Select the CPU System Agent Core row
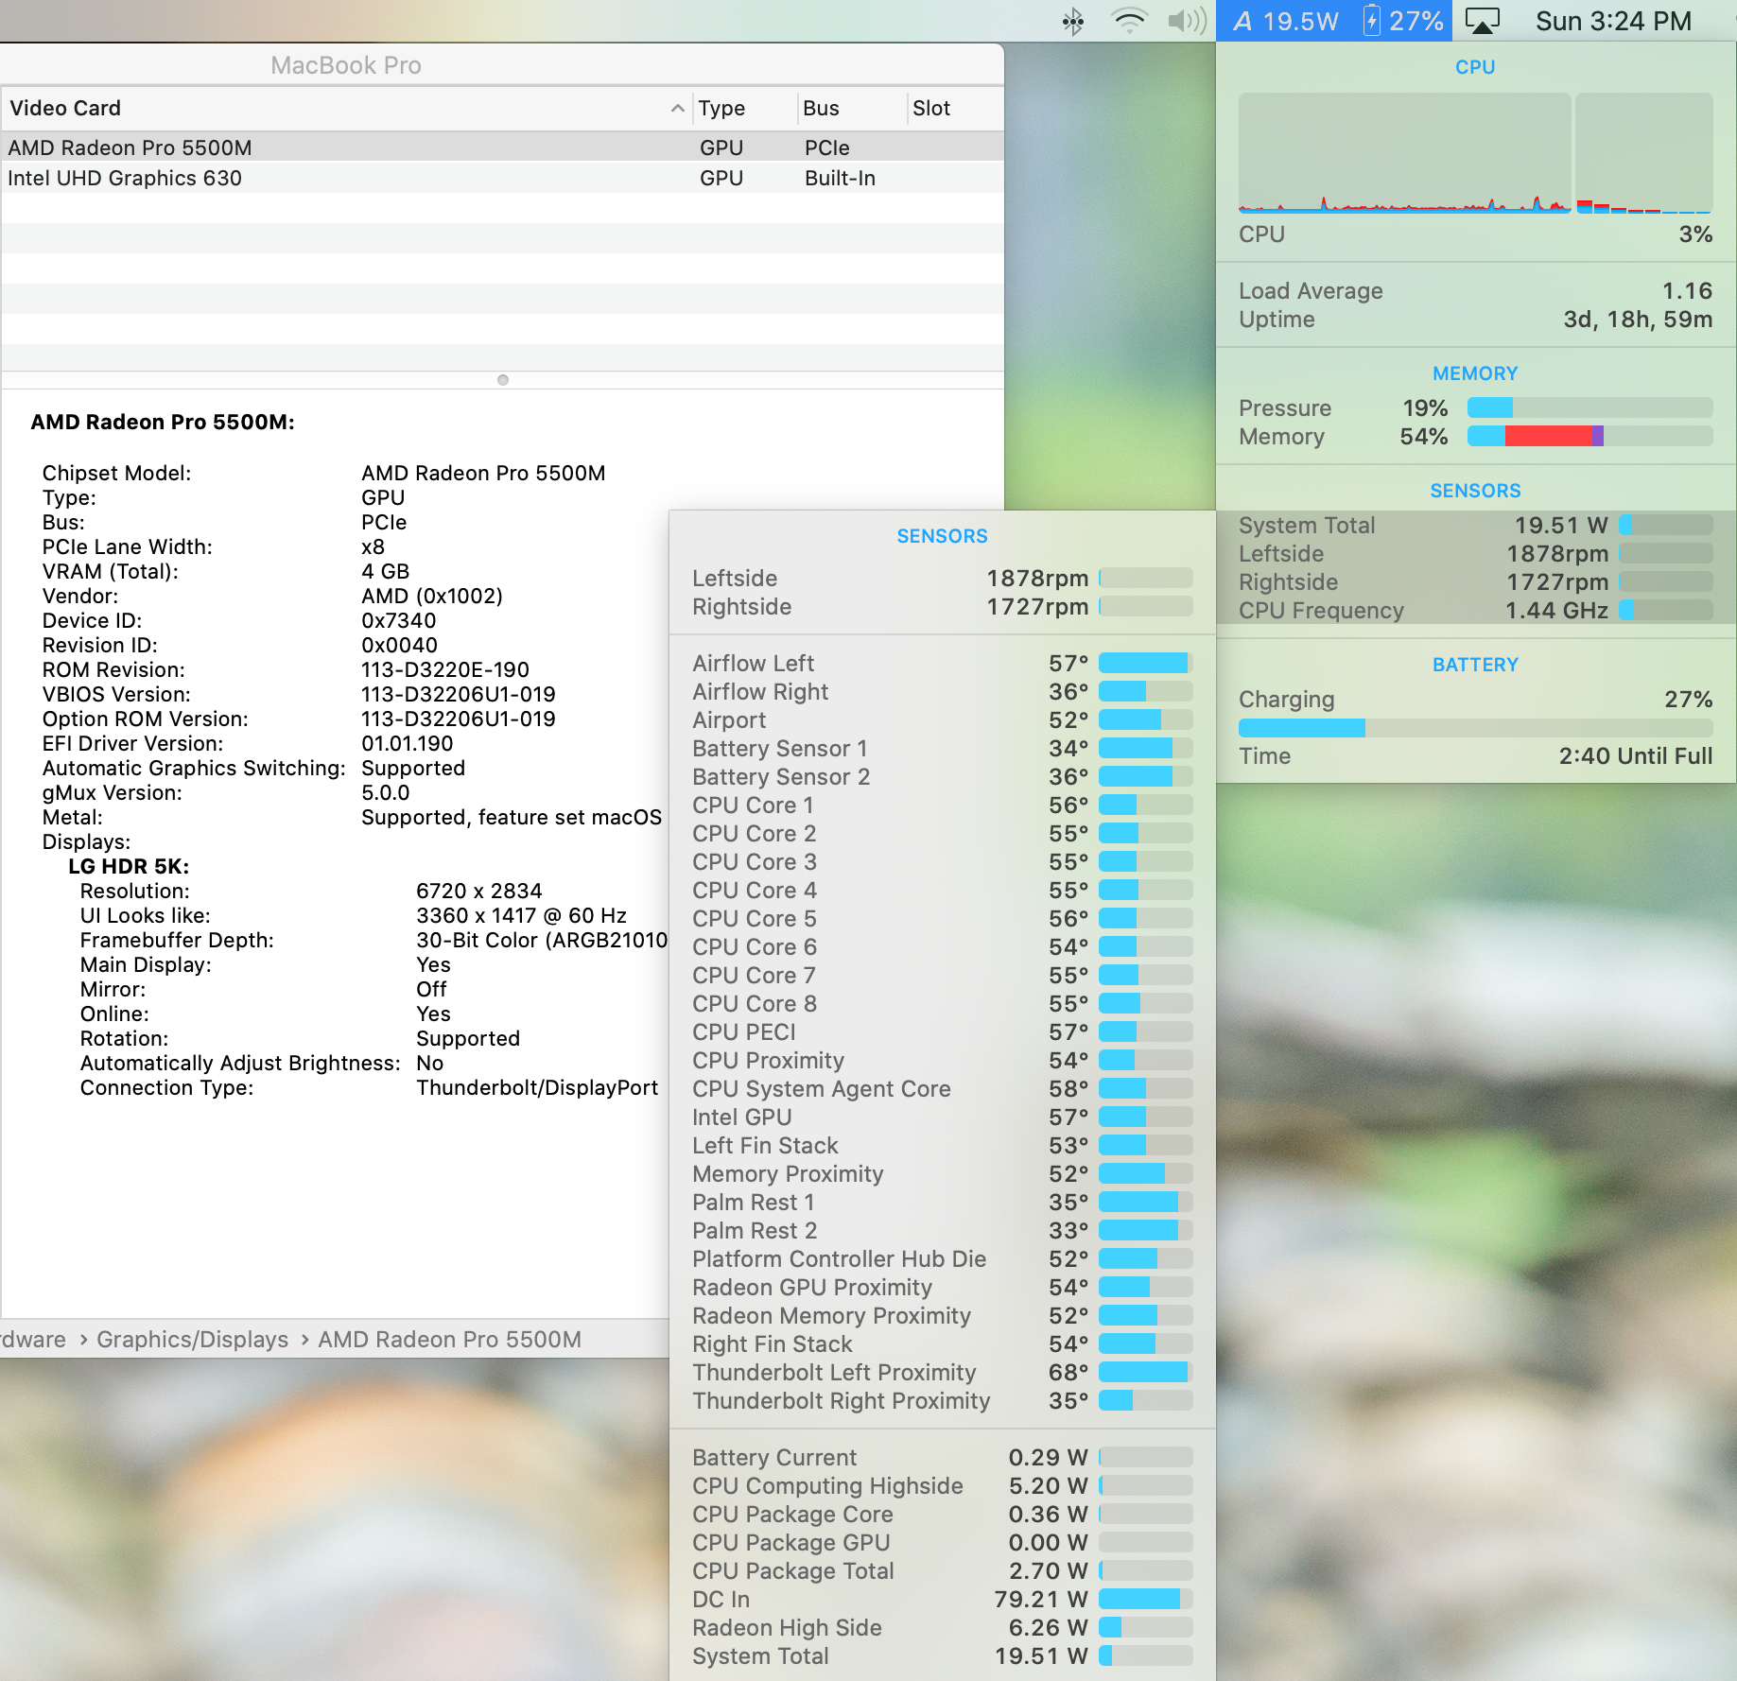Screen dimensions: 1737x1681 coord(942,1088)
